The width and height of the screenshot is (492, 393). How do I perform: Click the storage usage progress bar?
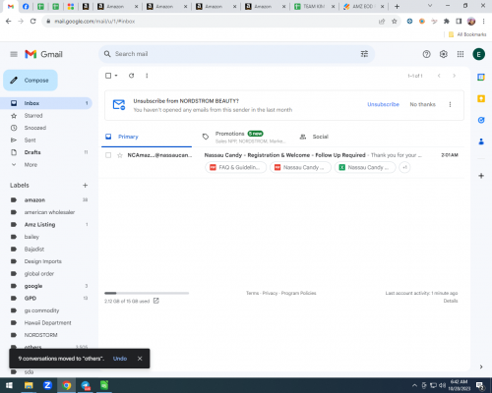click(147, 293)
